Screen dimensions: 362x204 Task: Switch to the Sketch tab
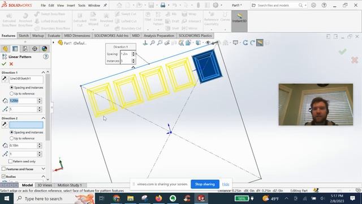(x=24, y=36)
